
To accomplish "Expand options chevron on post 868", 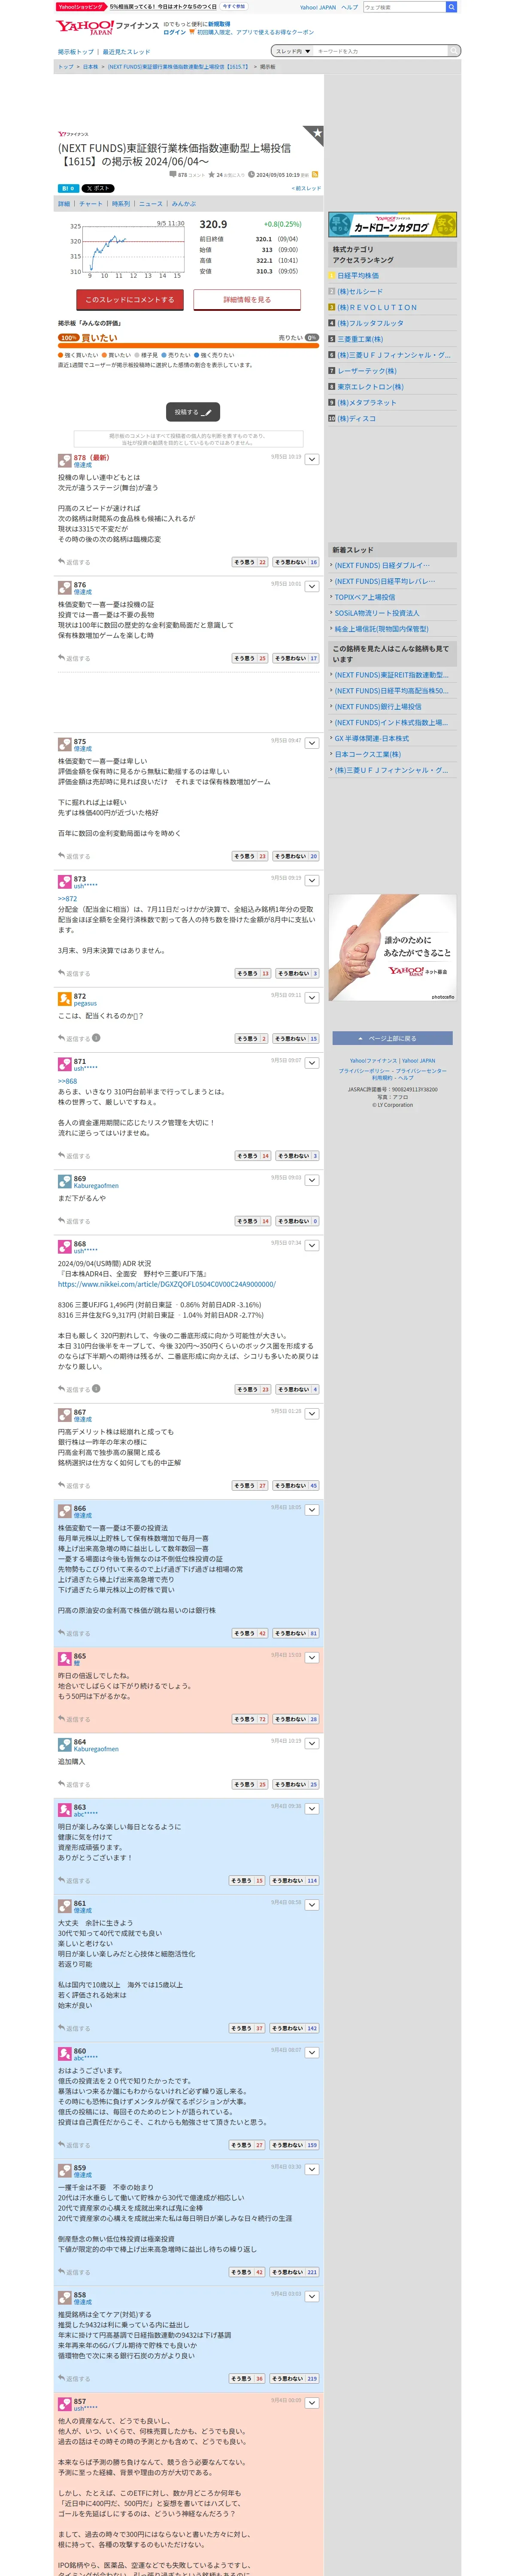I will [312, 1246].
